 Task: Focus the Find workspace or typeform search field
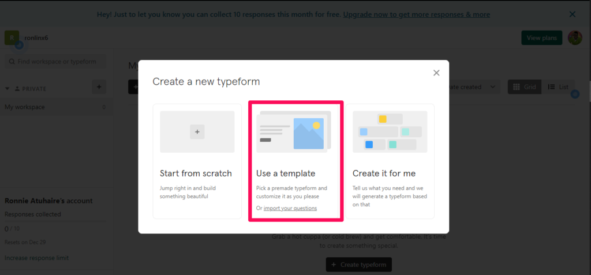[x=55, y=62]
